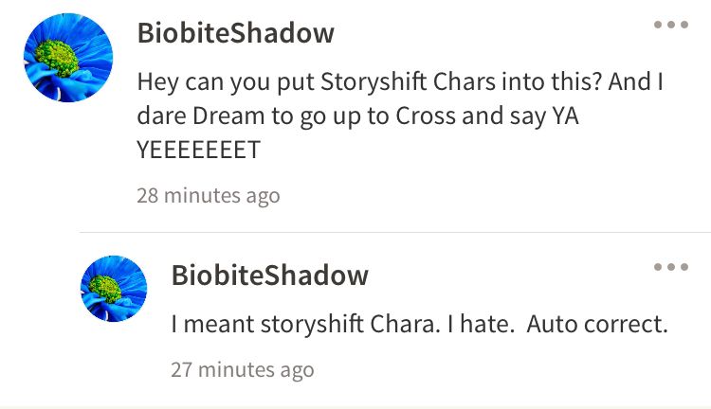This screenshot has width=711, height=409.
Task: Click the "27 minutes ago" timestamp
Action: click(243, 369)
